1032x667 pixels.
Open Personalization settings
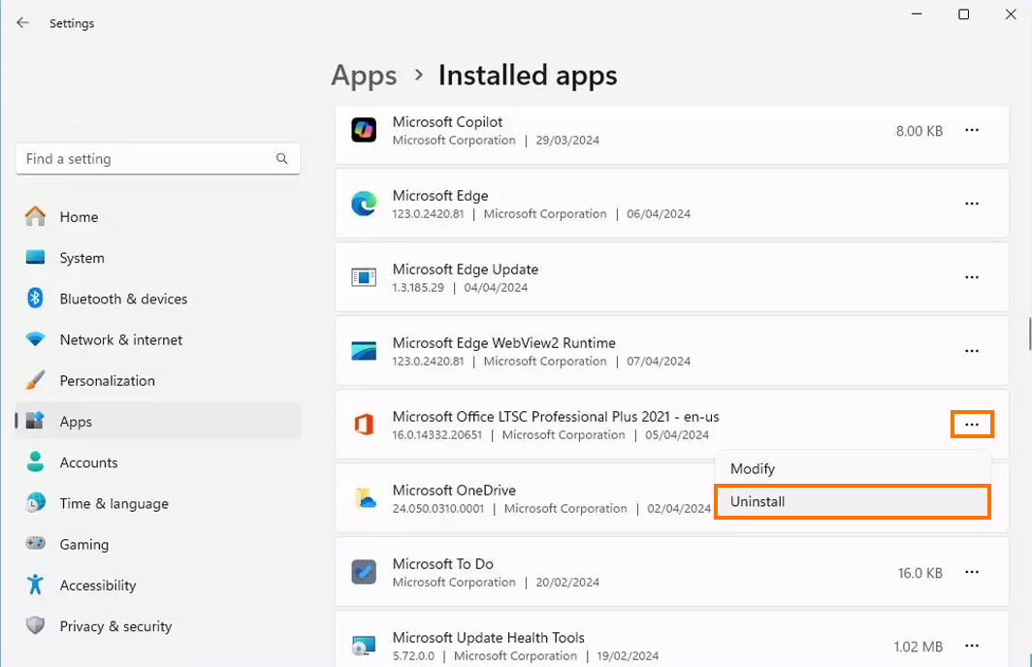point(158,380)
